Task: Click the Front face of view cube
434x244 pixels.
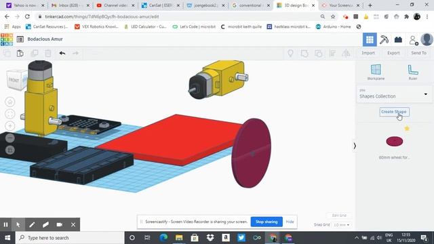Action: tap(14, 80)
